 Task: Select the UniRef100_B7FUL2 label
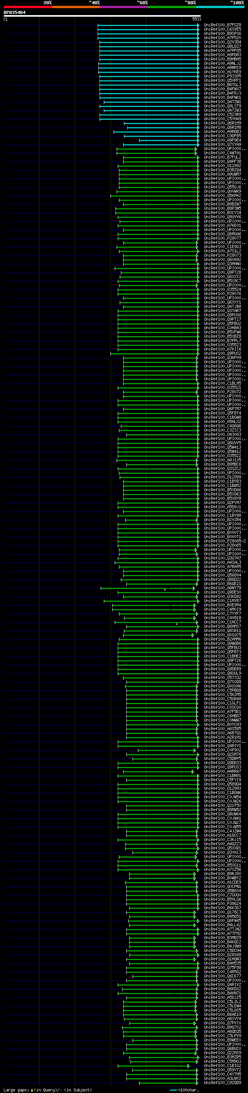[222, 157]
